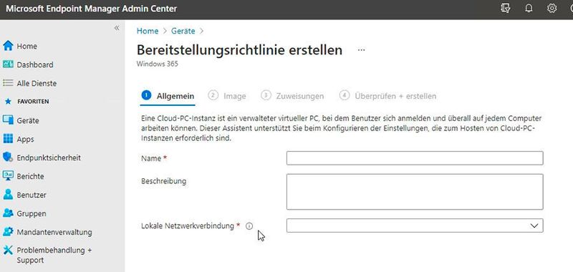The width and height of the screenshot is (573, 272).
Task: Open Problembehandlung + Support entry
Action: [x=54, y=256]
